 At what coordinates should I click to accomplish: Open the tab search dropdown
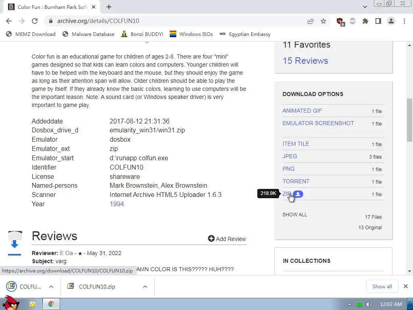[365, 7]
